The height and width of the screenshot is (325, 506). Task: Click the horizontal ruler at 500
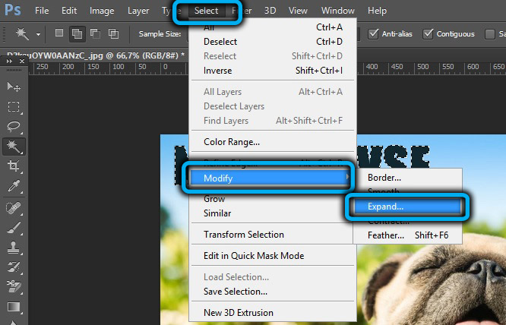pyautogui.click(x=422, y=68)
